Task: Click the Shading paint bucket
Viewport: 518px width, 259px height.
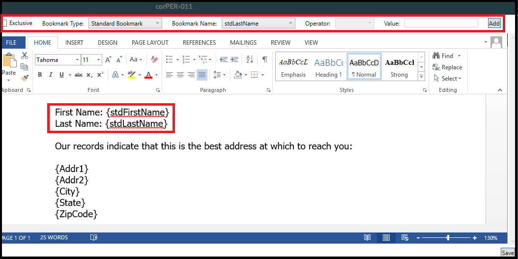Action: (x=238, y=75)
